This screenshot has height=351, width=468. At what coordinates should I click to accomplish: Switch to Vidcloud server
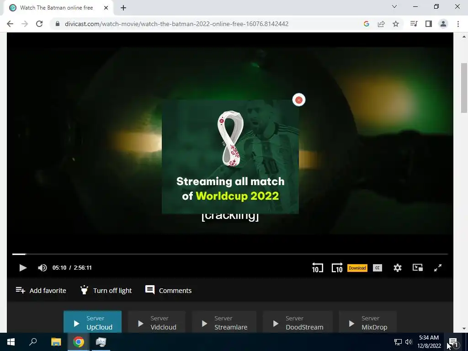[157, 322]
